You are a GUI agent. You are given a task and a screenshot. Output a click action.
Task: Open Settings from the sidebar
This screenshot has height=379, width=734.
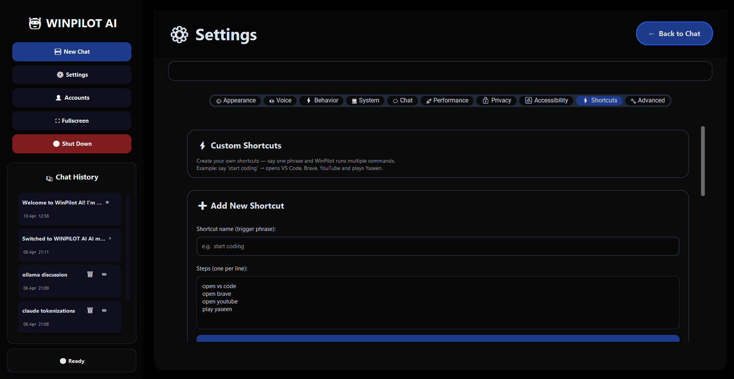point(72,75)
